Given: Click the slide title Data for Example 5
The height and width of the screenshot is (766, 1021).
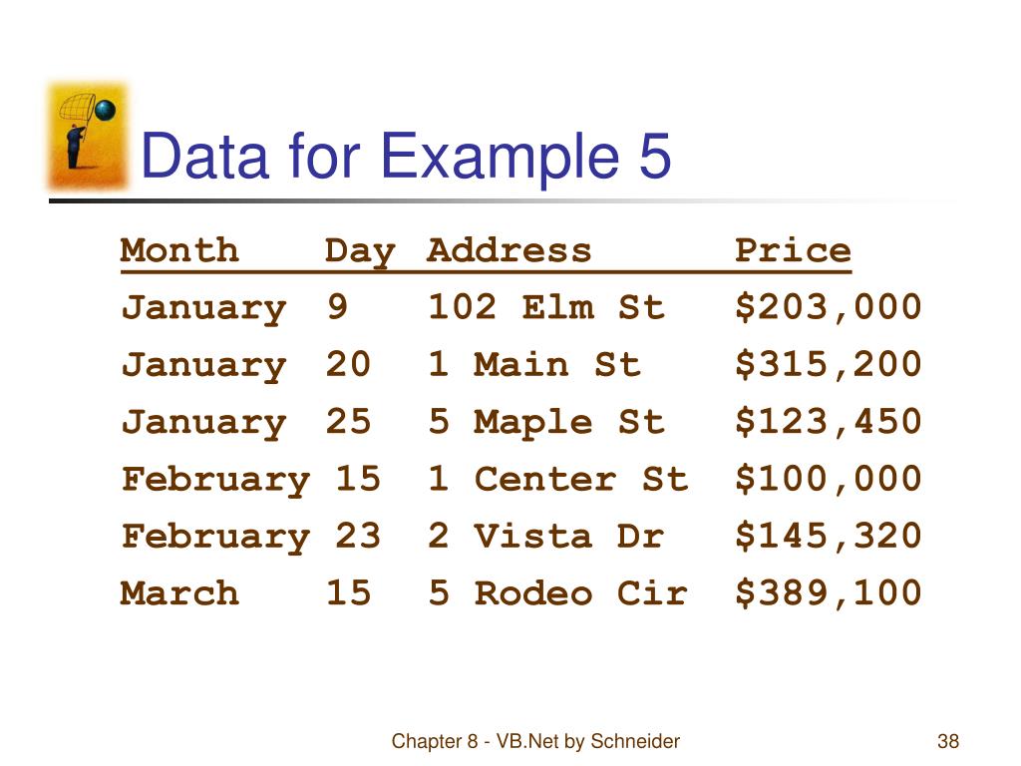Looking at the screenshot, I should [406, 157].
